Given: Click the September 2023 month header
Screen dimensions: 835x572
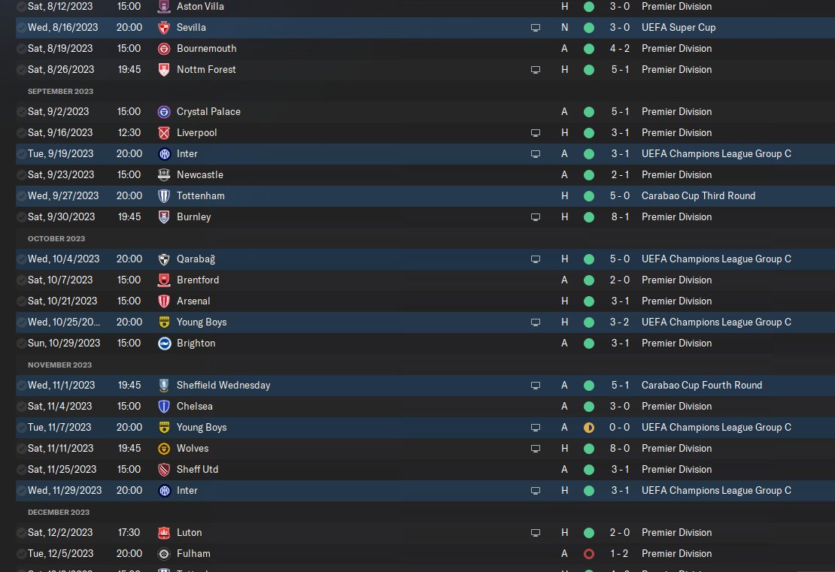Looking at the screenshot, I should (60, 91).
